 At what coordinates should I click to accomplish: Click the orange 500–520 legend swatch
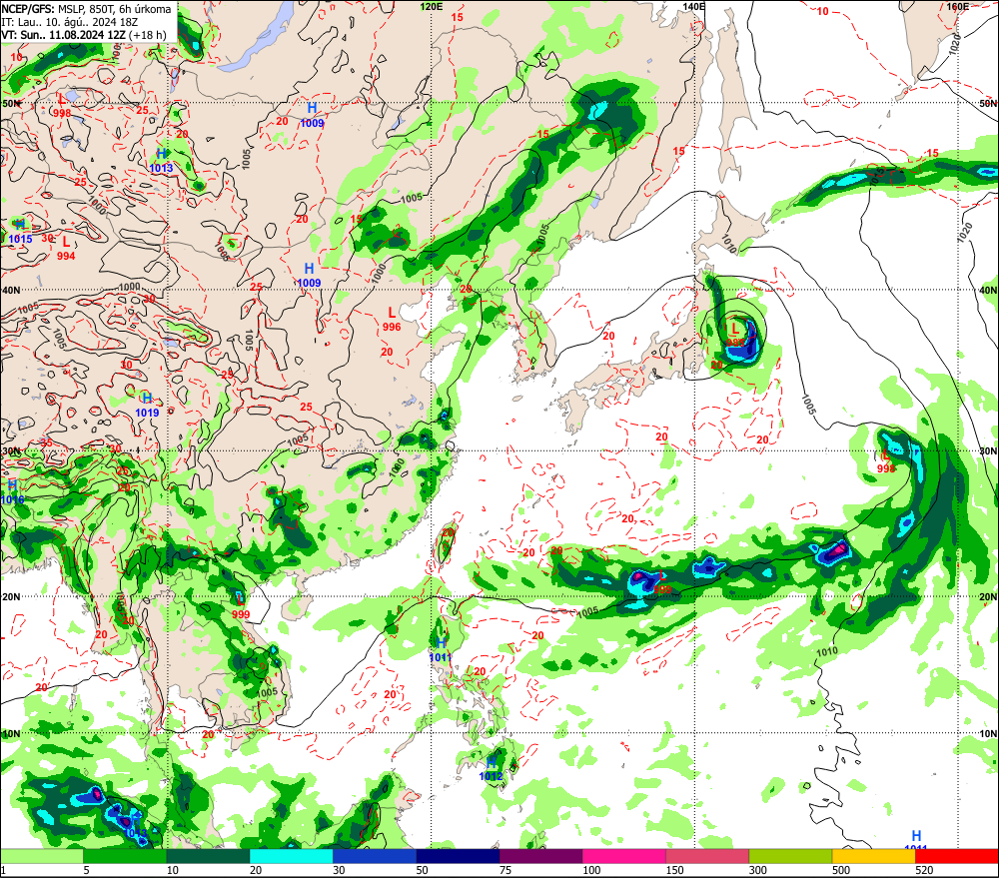pyautogui.click(x=874, y=856)
